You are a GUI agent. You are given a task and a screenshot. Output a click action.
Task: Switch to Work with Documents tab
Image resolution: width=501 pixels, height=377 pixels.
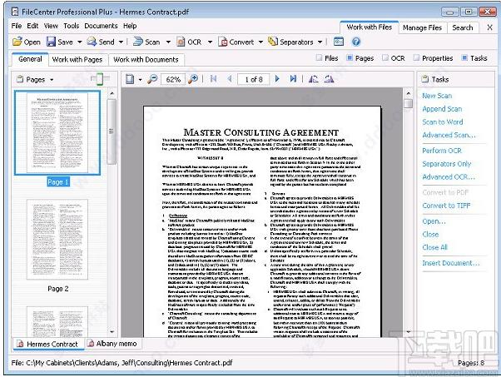(146, 59)
